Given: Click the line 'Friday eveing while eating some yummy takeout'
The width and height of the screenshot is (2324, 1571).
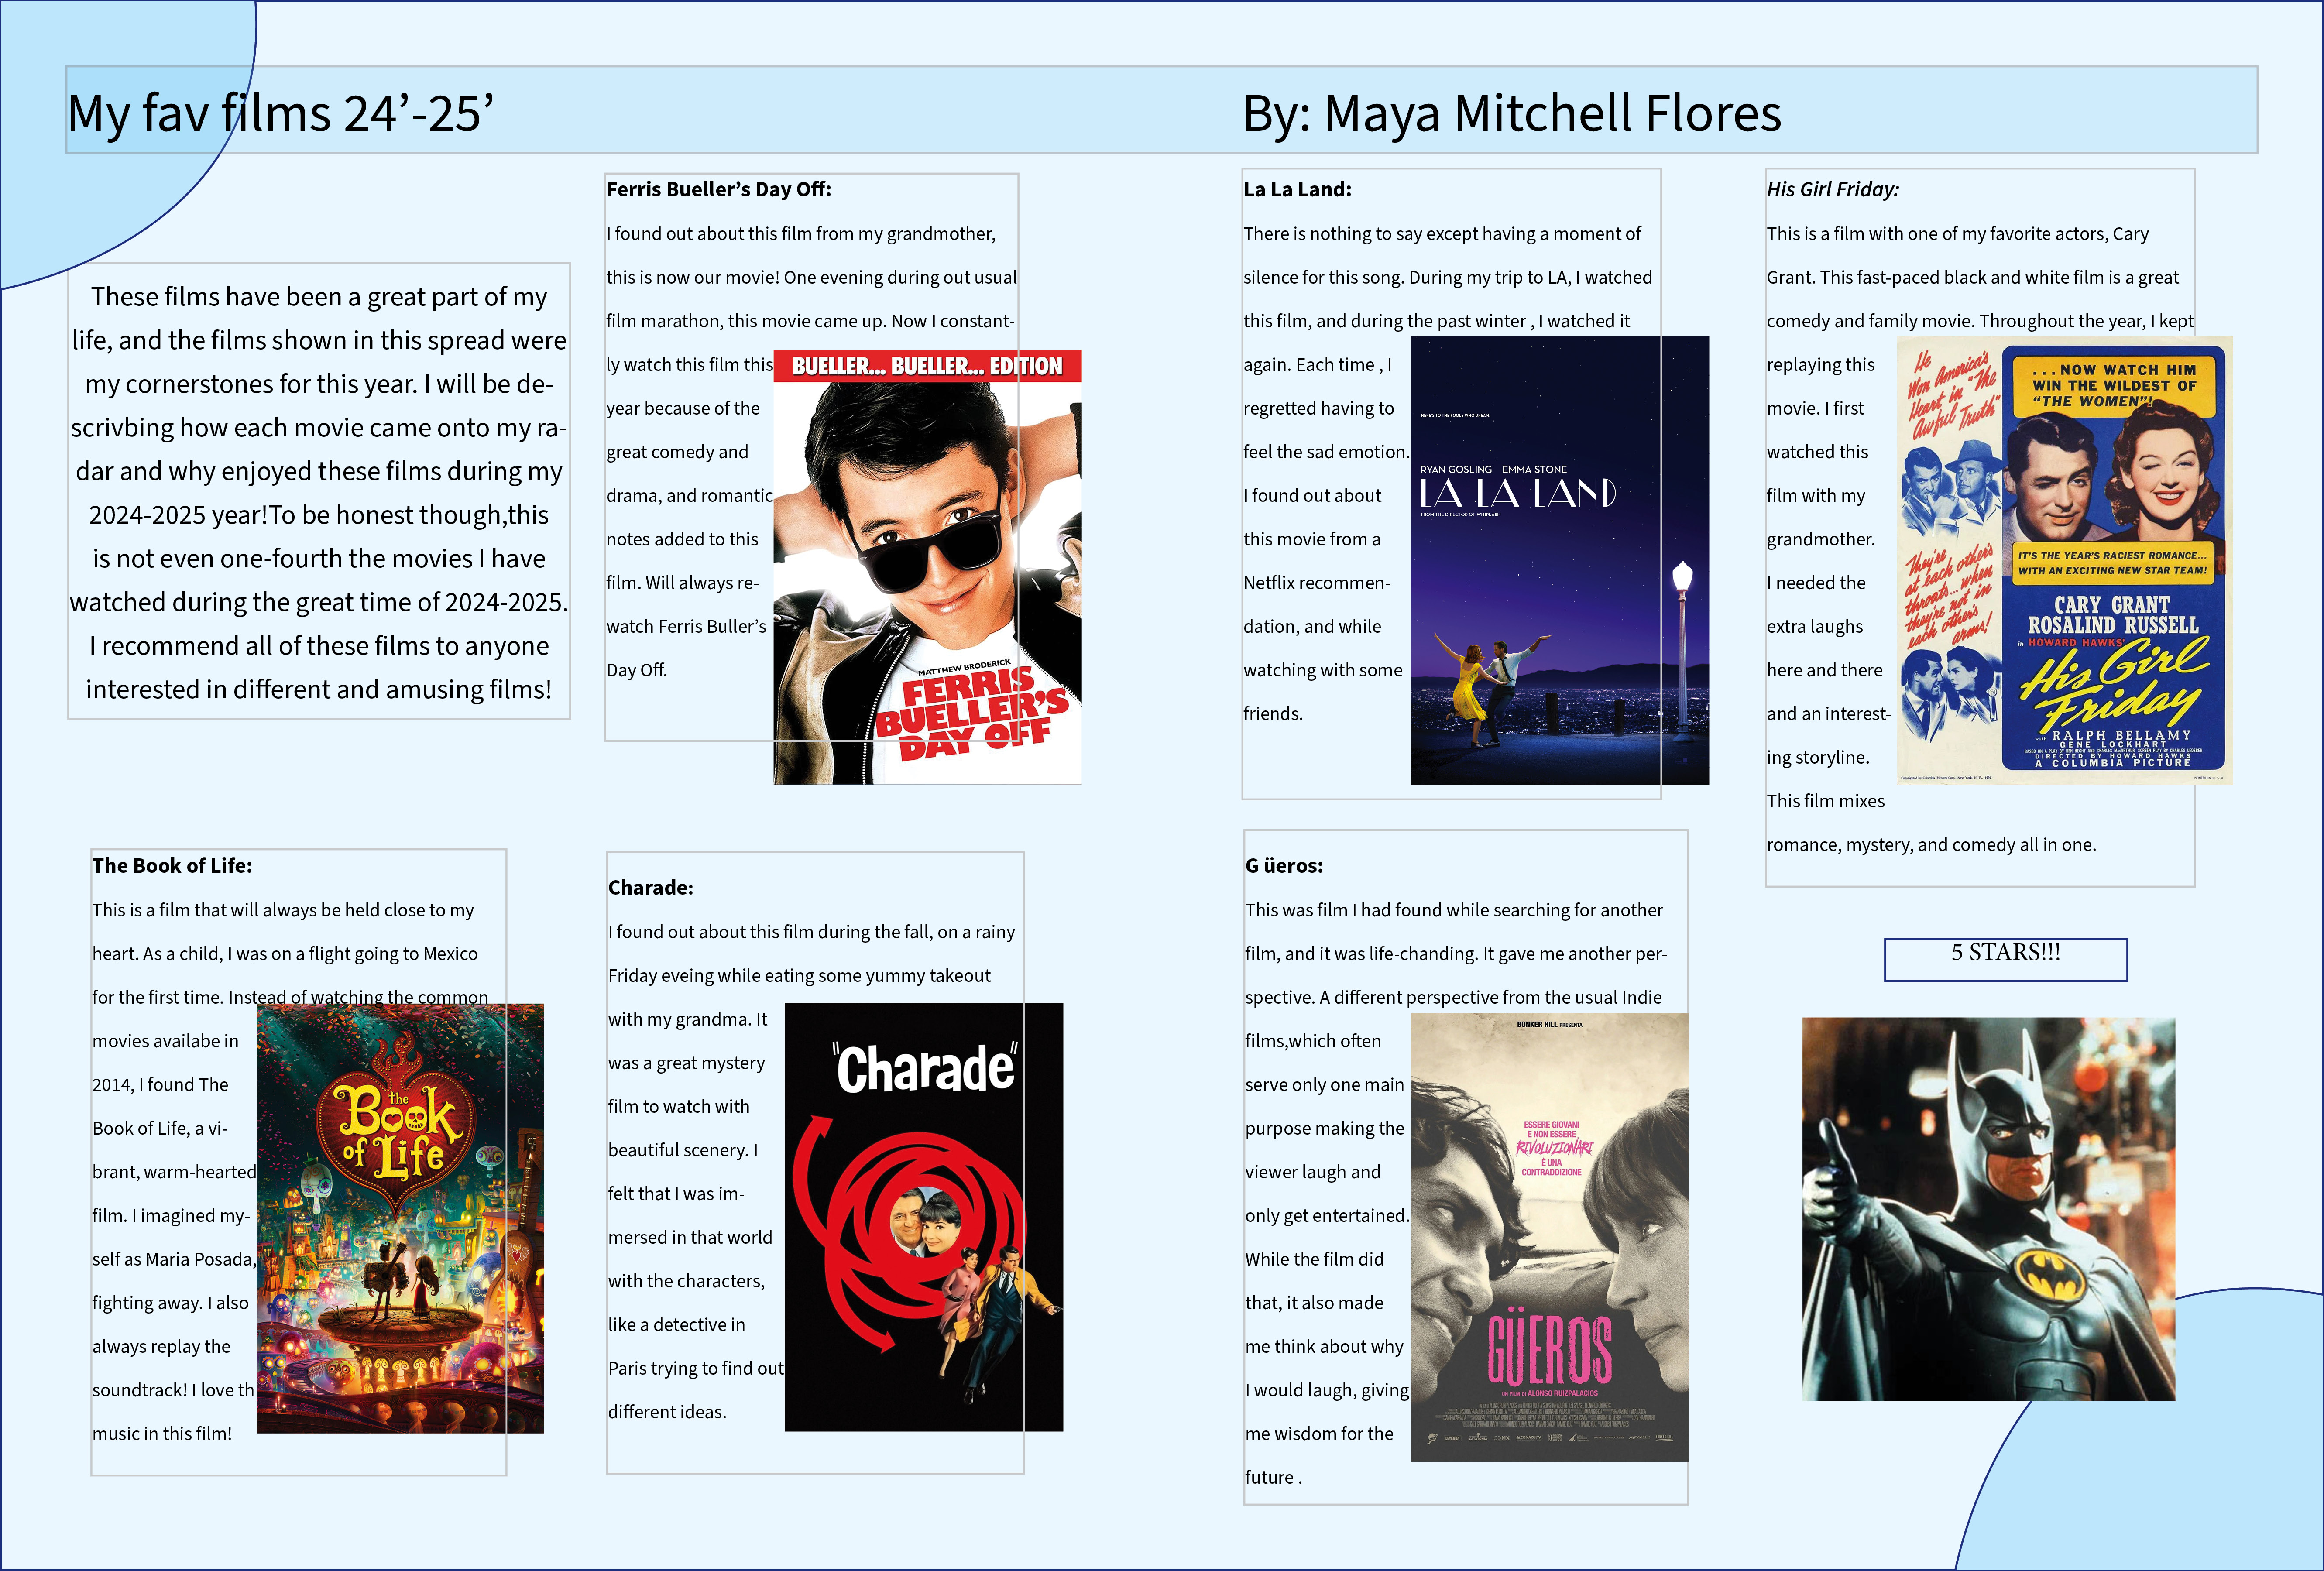Looking at the screenshot, I should [x=799, y=976].
